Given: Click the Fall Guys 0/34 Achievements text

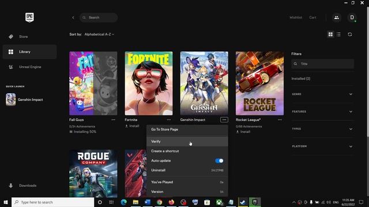Looking at the screenshot, I should [82, 126].
